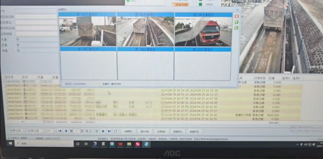Click the green up-arrow icon in picture dialog
Image resolution: width=323 pixels, height=159 pixels.
click(x=237, y=22)
